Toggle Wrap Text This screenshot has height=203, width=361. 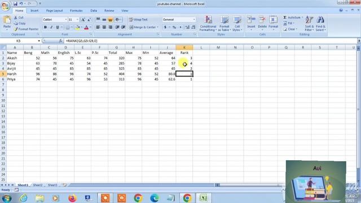(138, 20)
